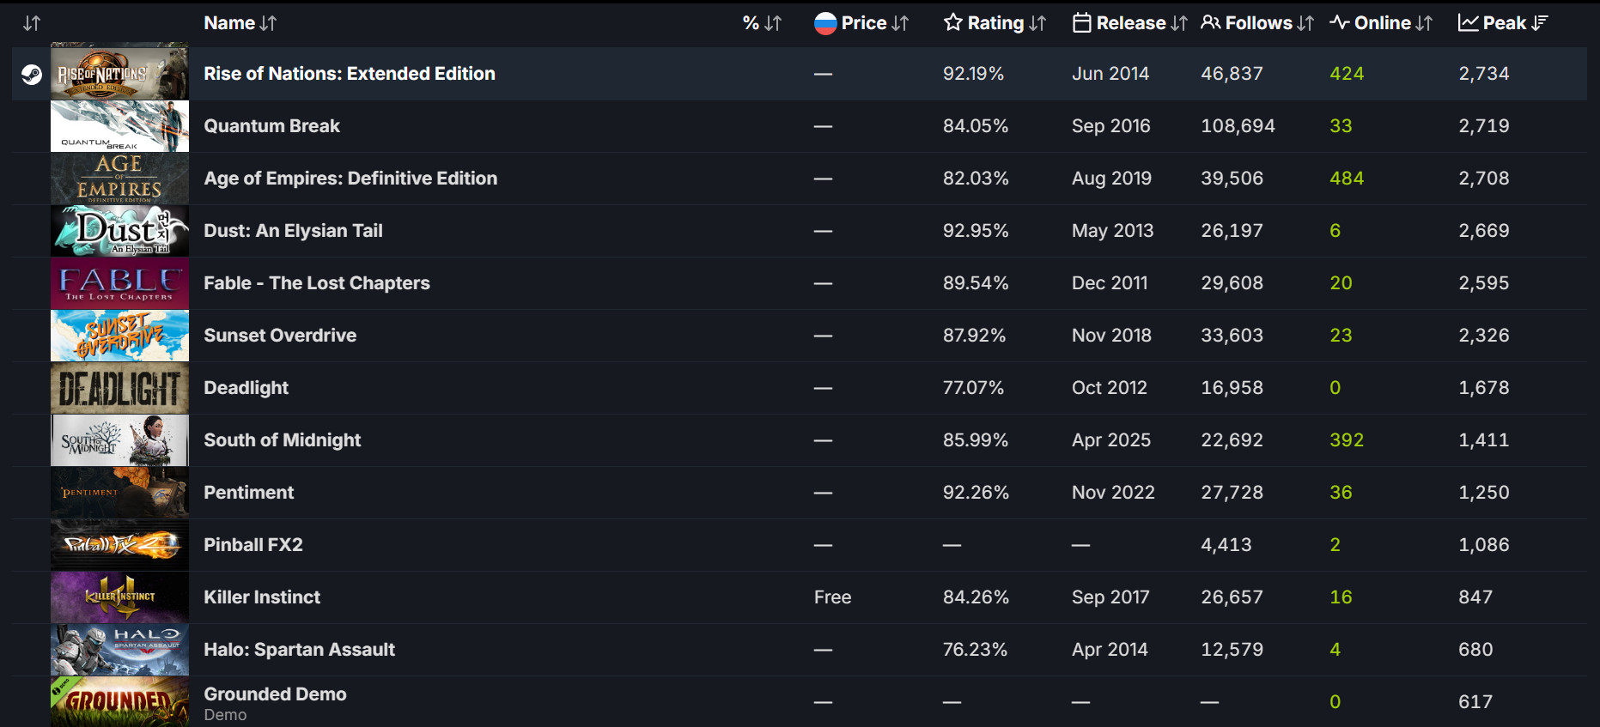
Task: Click the person icon in Follows header
Action: [1210, 23]
